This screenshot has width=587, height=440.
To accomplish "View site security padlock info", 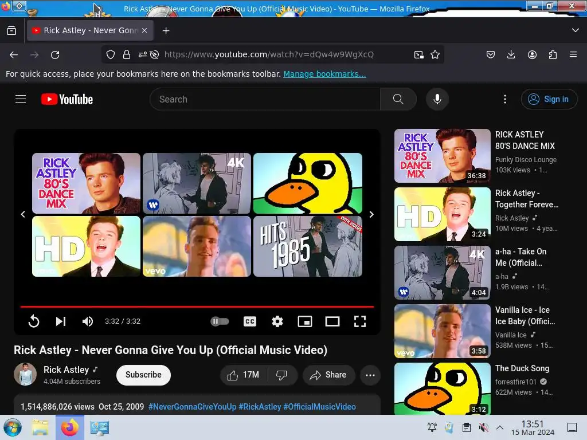I will (127, 54).
